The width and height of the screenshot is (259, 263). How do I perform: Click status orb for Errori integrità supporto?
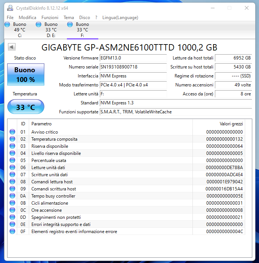click(x=12, y=224)
